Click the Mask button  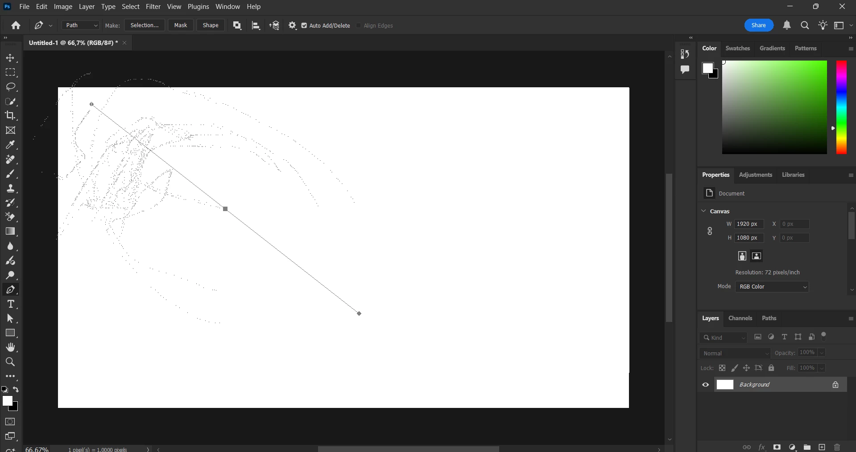click(x=181, y=25)
